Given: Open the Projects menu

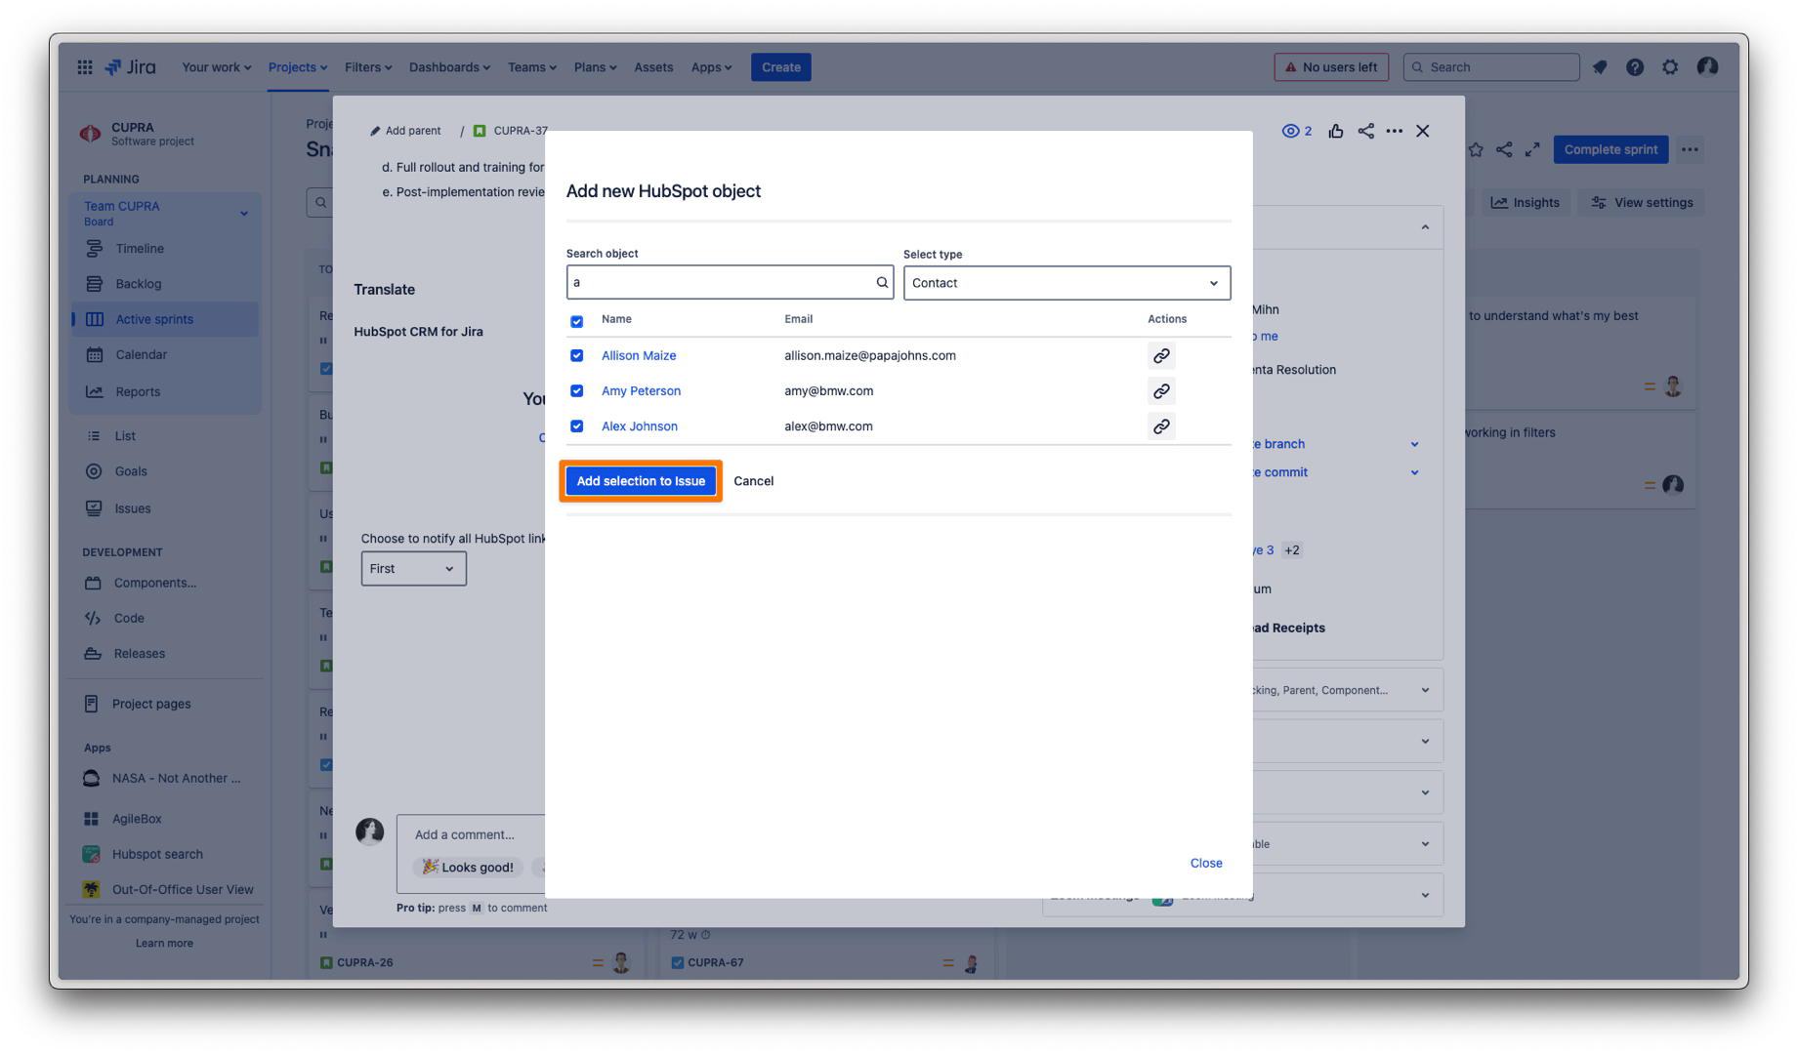Looking at the screenshot, I should [297, 67].
